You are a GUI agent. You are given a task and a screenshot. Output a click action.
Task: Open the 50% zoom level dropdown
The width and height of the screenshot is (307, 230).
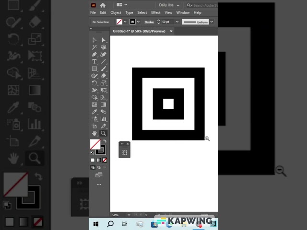click(x=129, y=215)
